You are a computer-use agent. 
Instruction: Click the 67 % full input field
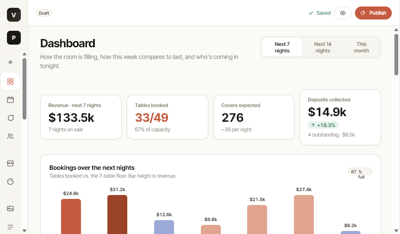coord(360,172)
